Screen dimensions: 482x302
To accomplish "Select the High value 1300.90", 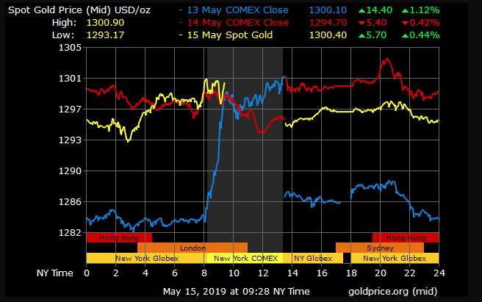I will (105, 23).
